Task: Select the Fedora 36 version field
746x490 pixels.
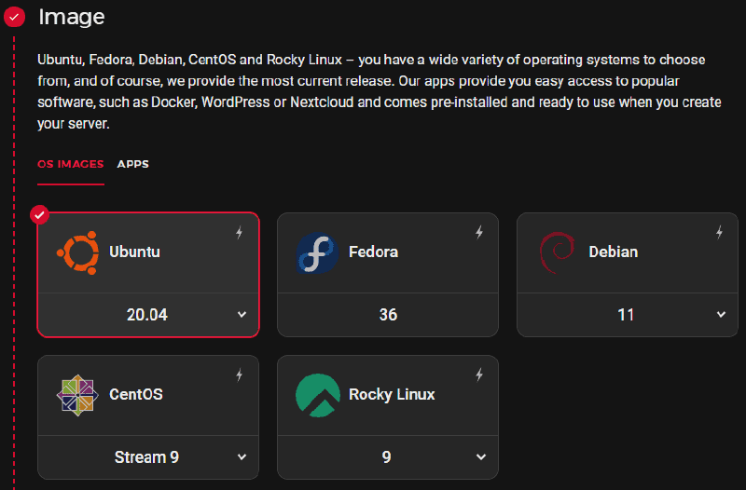Action: coord(388,315)
